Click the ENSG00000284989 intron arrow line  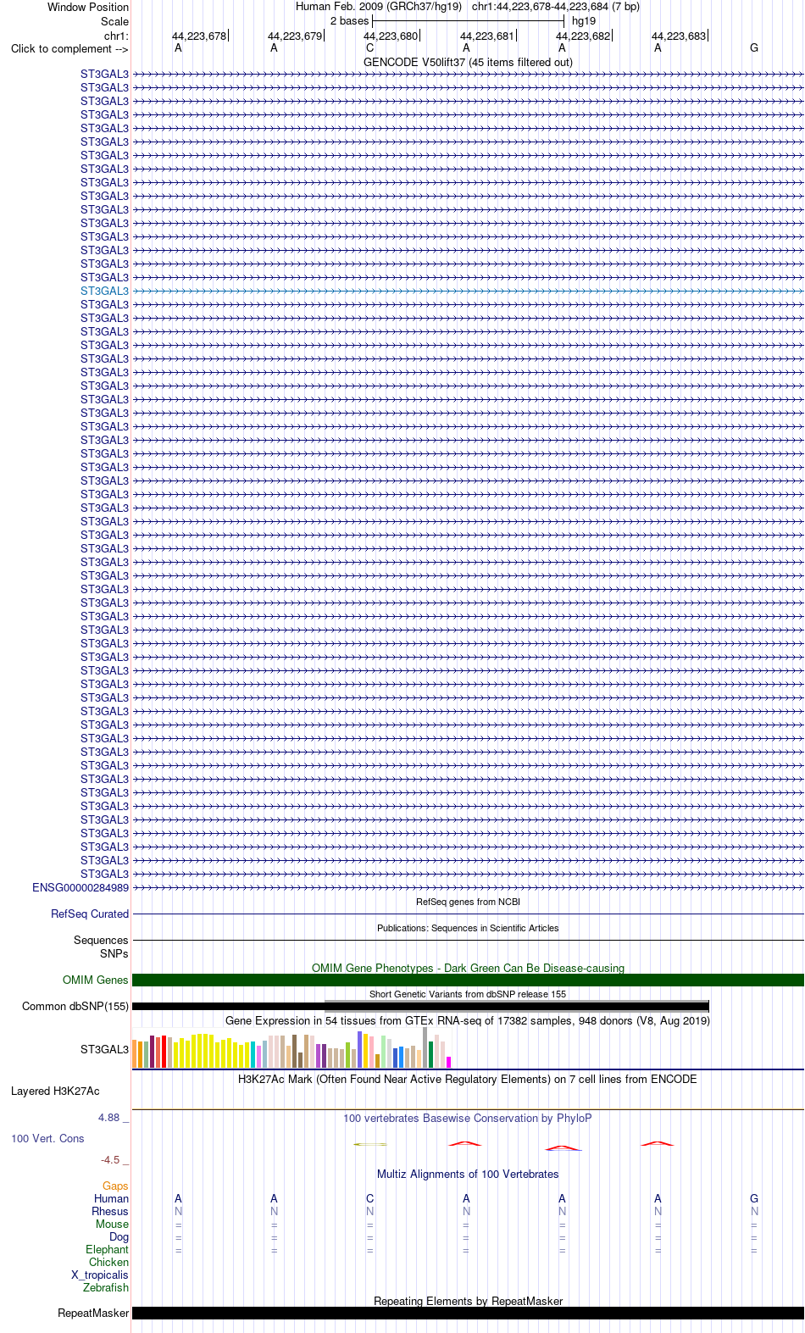[468, 887]
